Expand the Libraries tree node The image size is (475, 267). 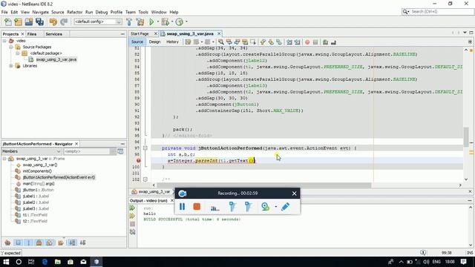click(x=11, y=66)
